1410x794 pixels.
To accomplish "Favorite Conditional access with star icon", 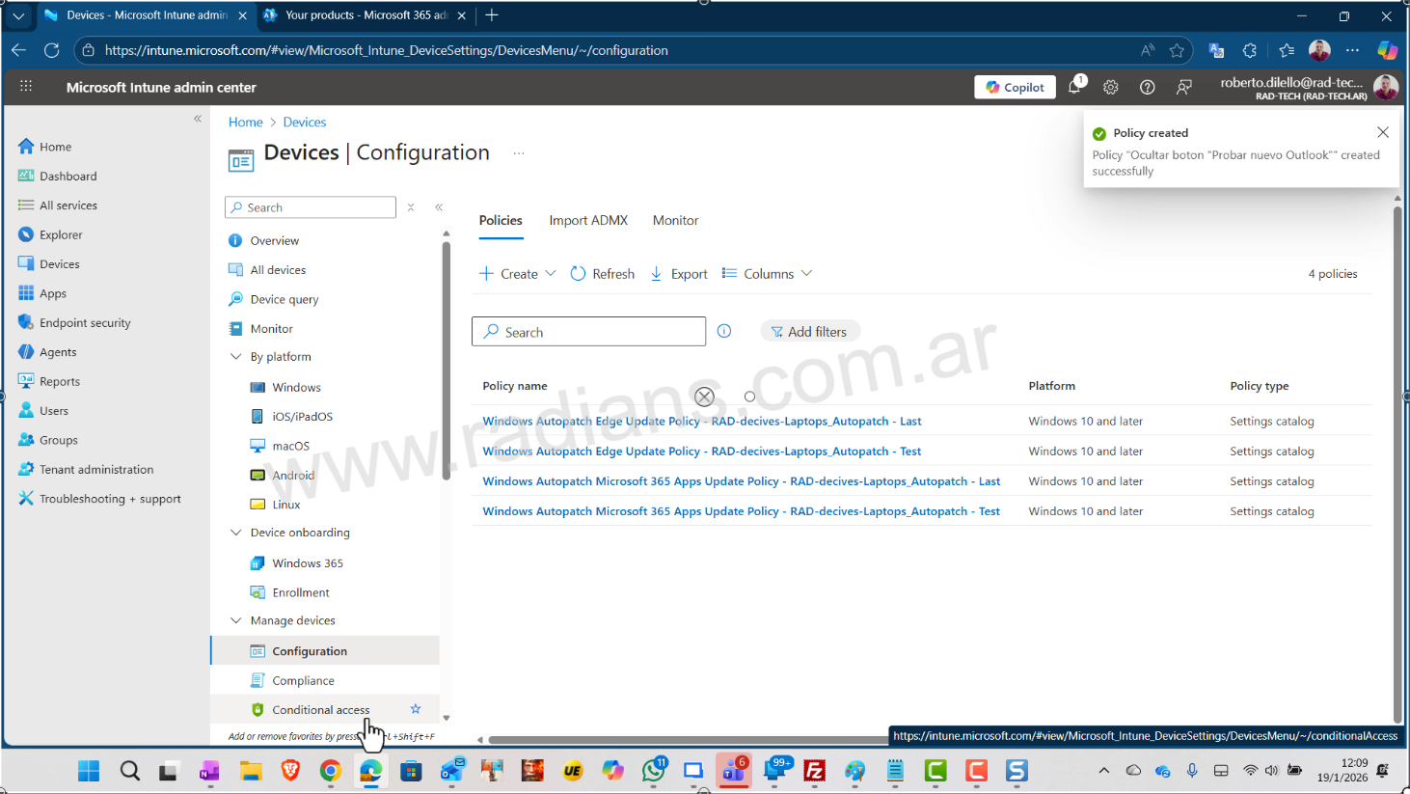I will pyautogui.click(x=416, y=709).
